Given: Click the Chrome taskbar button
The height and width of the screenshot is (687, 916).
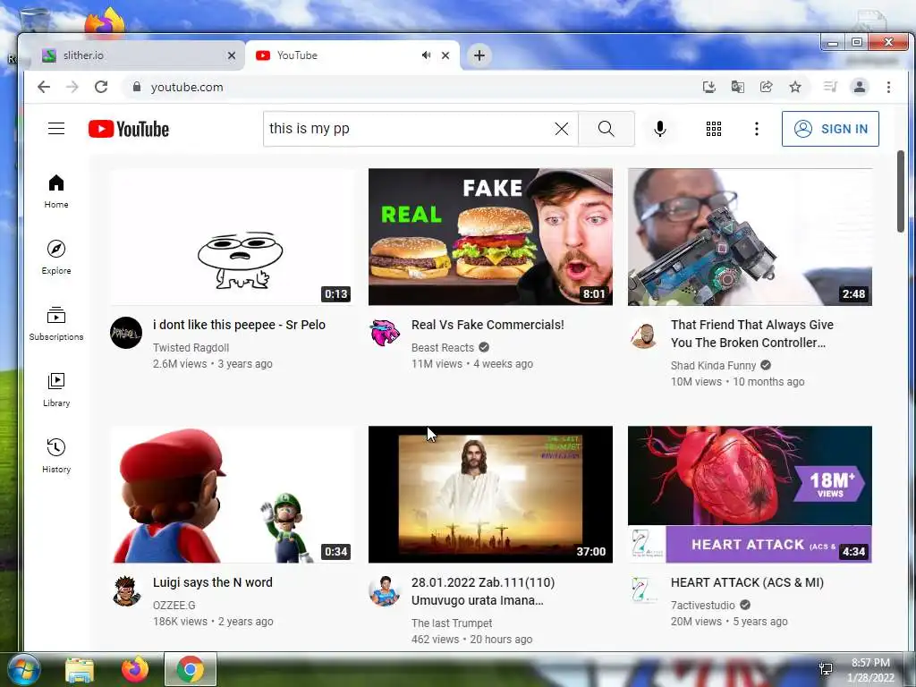Looking at the screenshot, I should tap(191, 669).
